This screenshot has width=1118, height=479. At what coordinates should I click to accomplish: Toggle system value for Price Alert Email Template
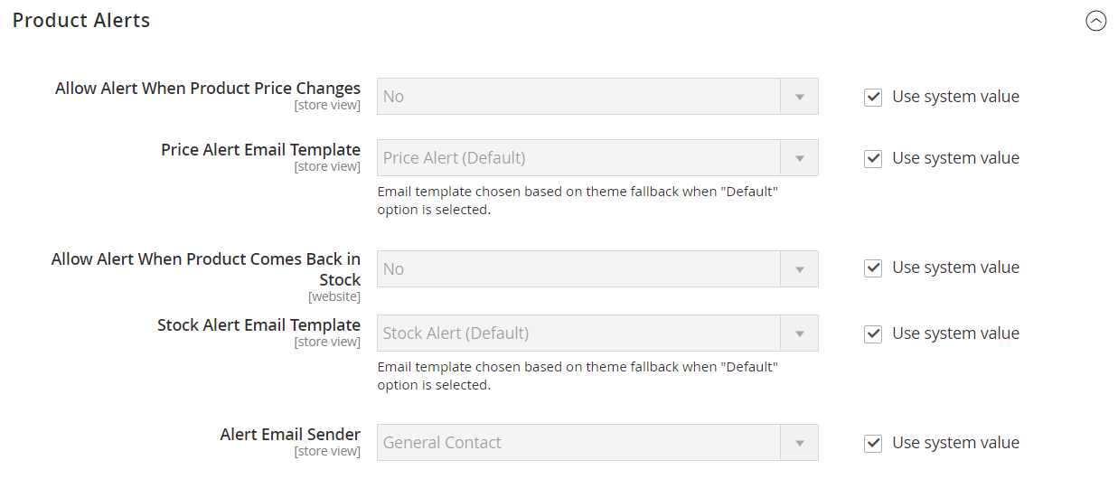coord(873,159)
